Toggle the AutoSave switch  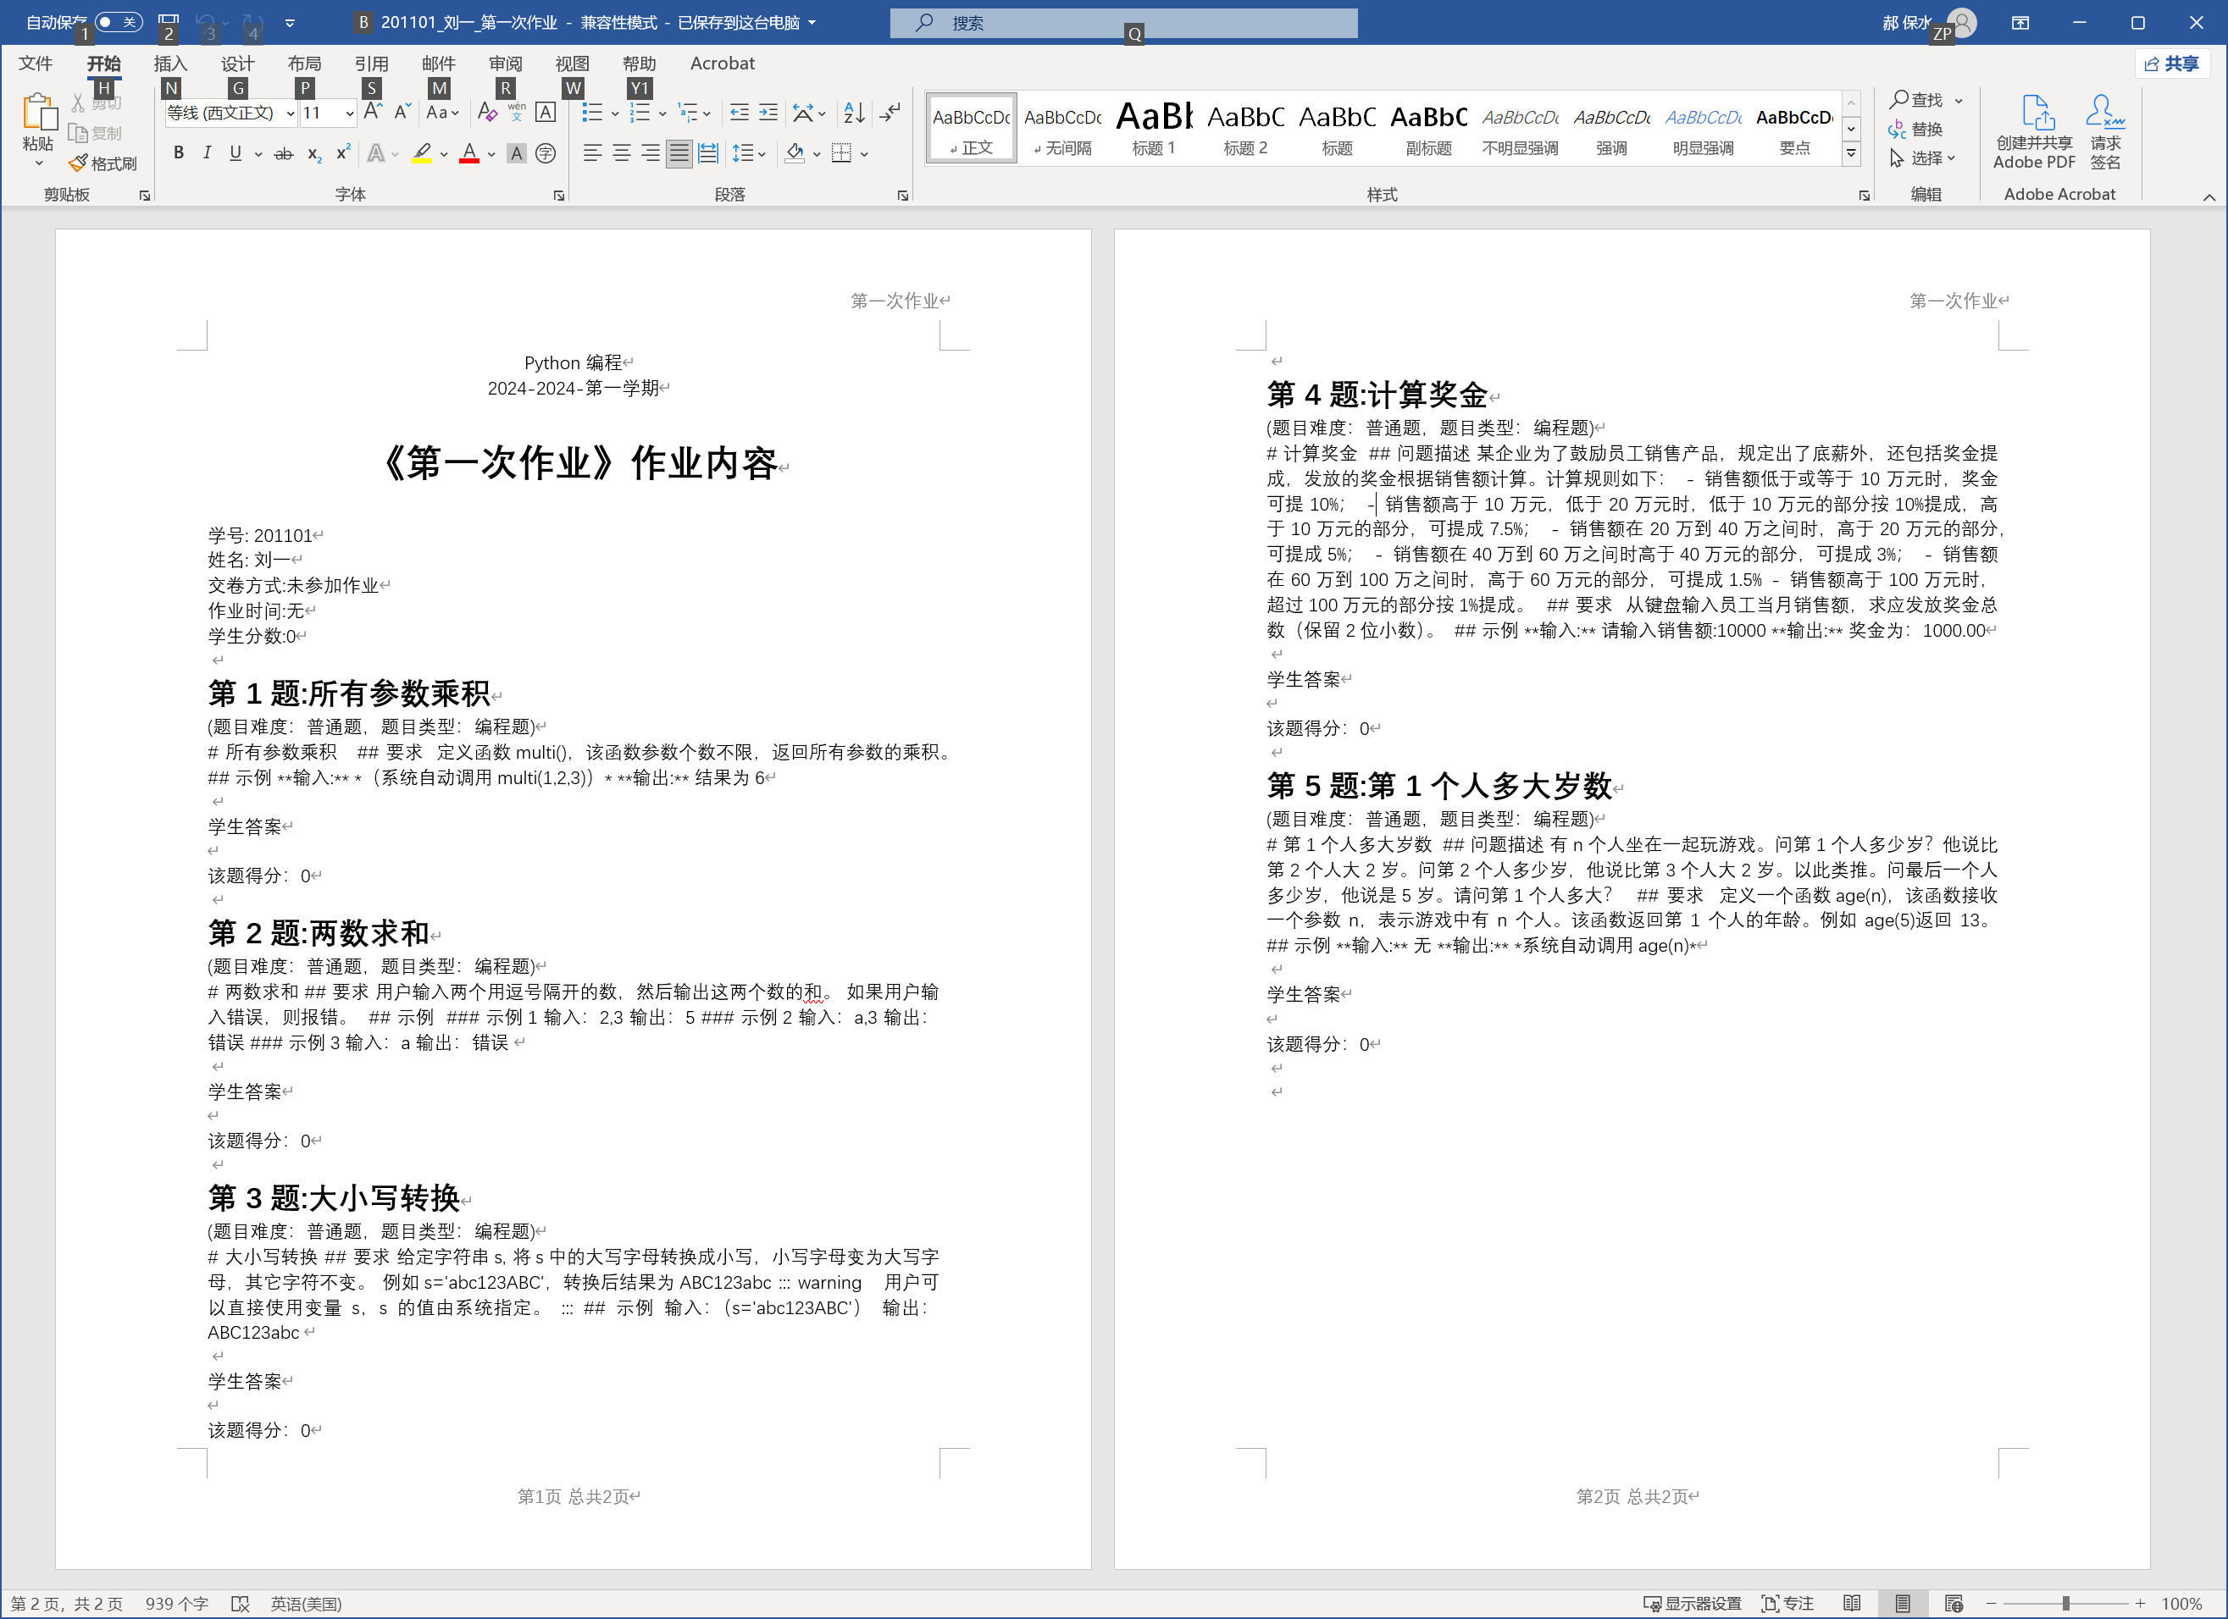click(118, 22)
